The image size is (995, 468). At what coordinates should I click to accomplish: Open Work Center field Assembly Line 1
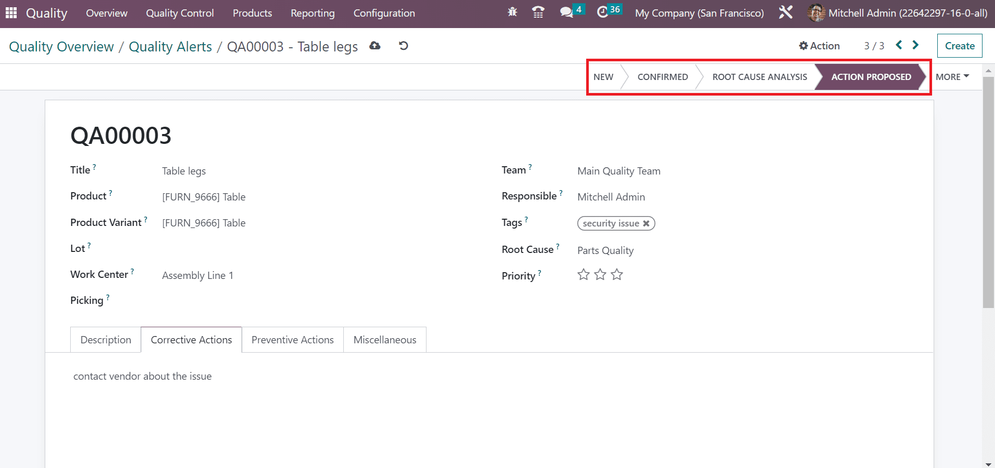pyautogui.click(x=198, y=275)
